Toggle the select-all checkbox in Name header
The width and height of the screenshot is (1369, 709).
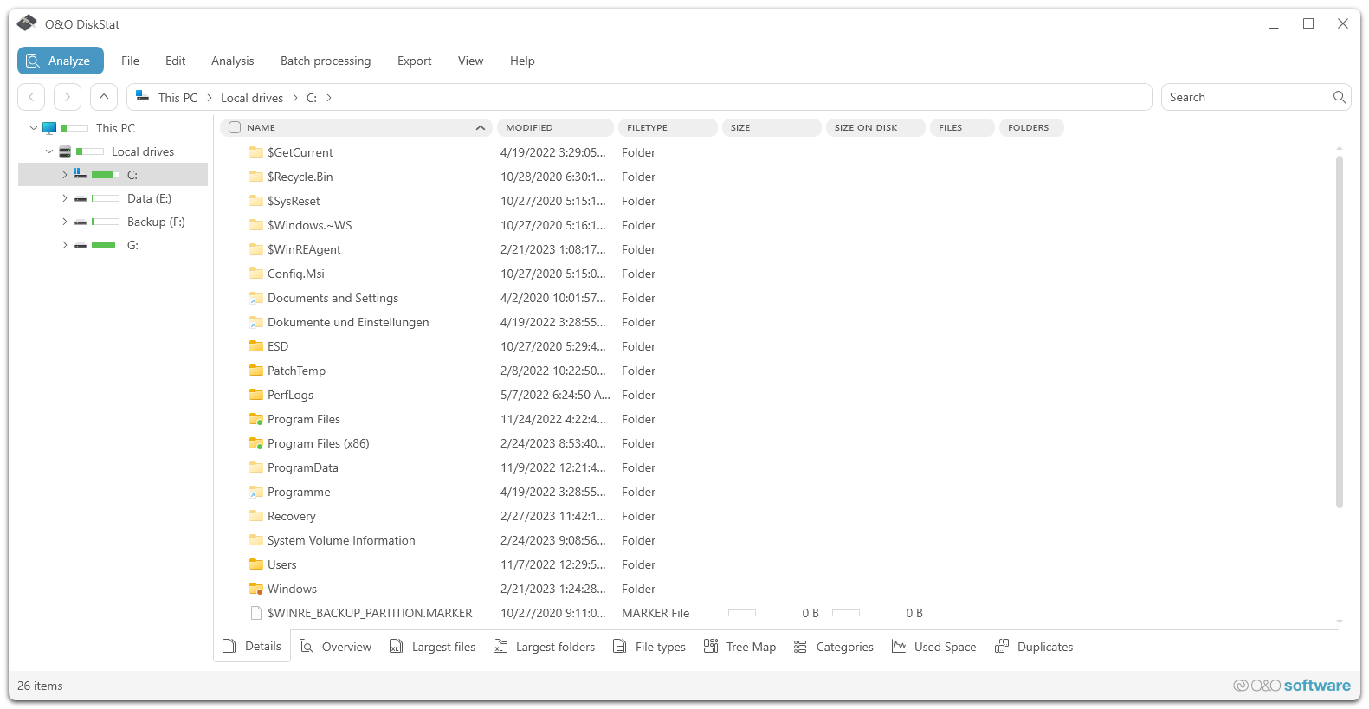click(235, 127)
